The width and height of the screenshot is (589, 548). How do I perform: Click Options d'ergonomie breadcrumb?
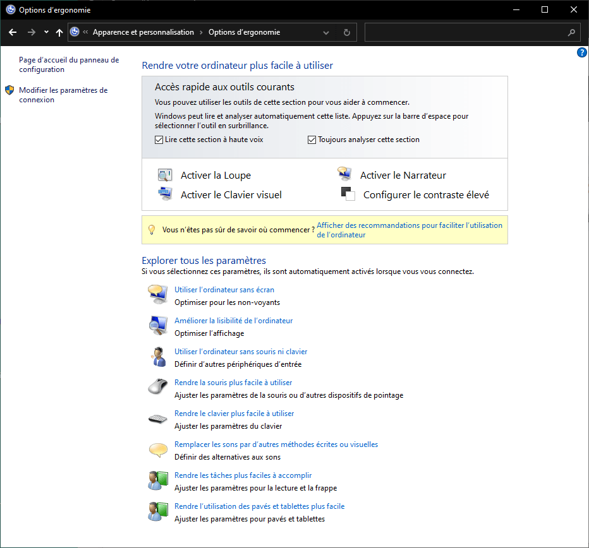point(244,32)
